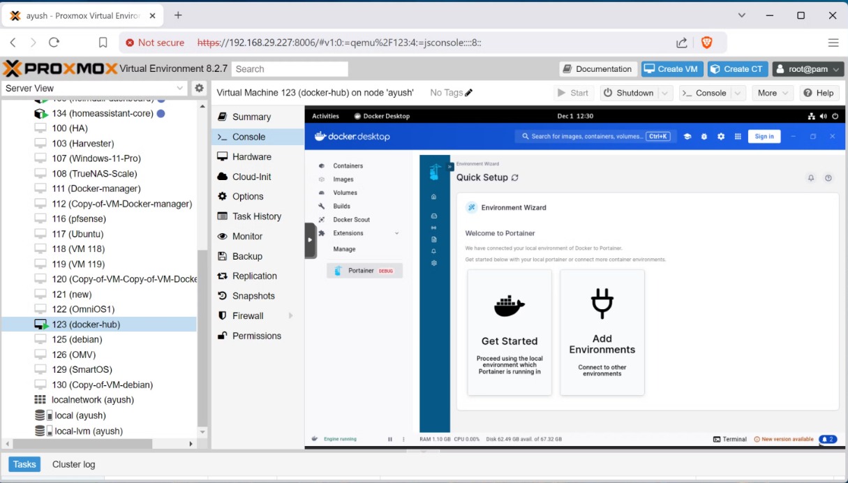Open the Docker apps grid icon
The height and width of the screenshot is (483, 848).
click(x=738, y=137)
